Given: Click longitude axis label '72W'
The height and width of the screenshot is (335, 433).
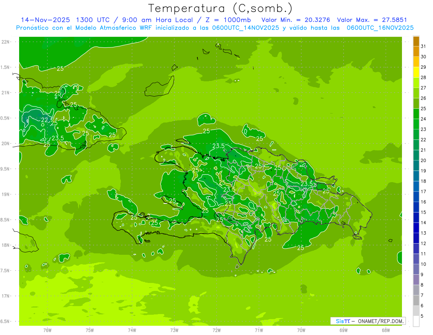Looking at the screenshot, I should coord(216,330).
